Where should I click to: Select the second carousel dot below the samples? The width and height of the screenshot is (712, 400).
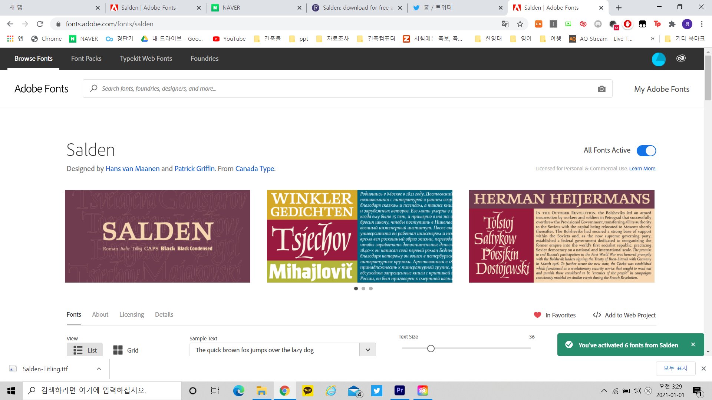pyautogui.click(x=363, y=288)
